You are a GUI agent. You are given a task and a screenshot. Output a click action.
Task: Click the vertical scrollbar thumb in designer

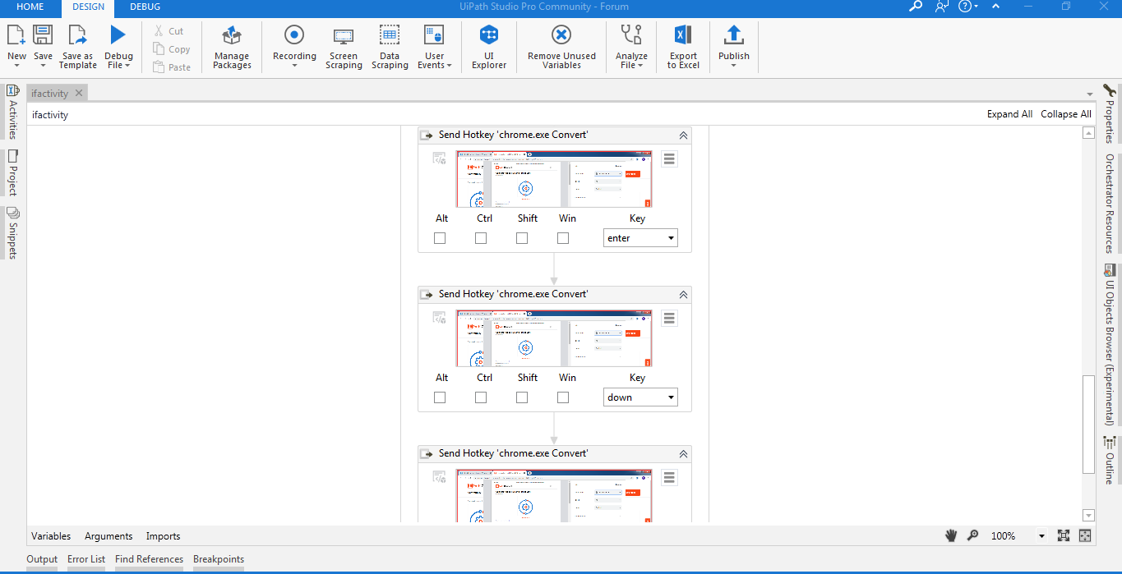point(1088,425)
